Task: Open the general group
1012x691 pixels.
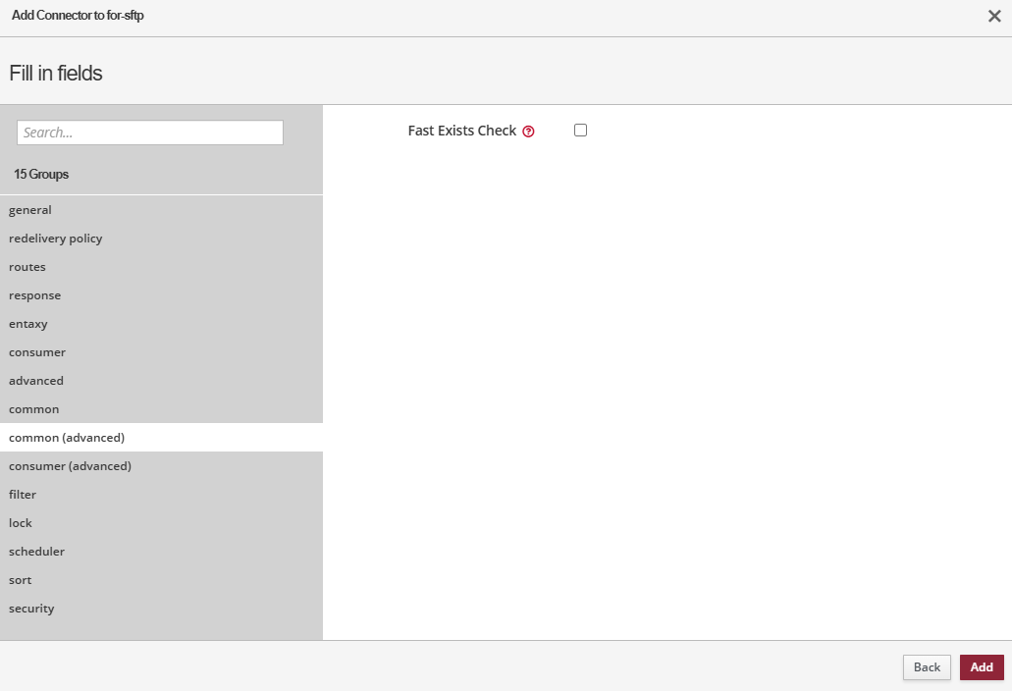Action: tap(30, 210)
